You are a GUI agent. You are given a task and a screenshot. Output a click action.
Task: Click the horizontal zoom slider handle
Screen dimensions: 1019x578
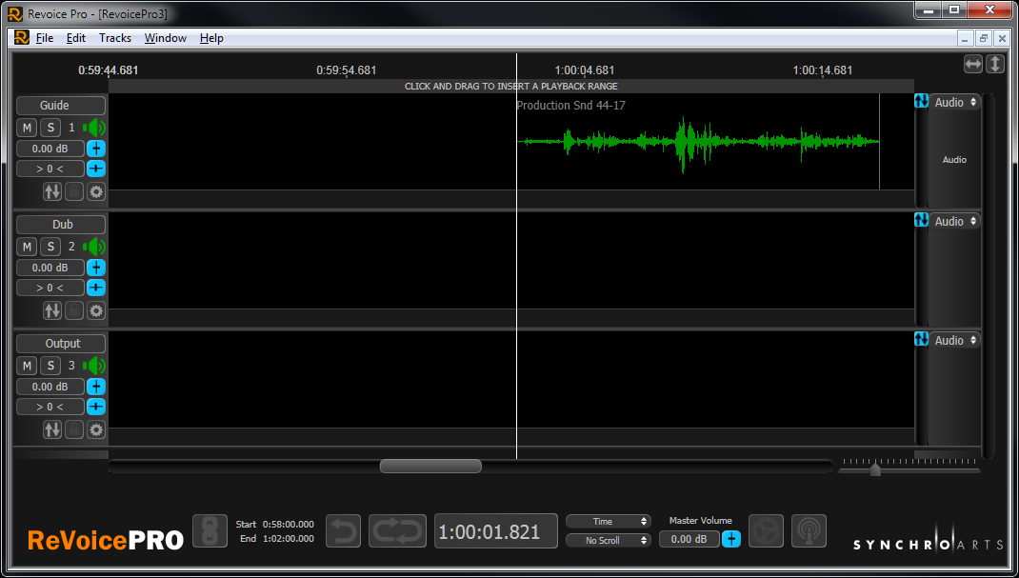(875, 469)
